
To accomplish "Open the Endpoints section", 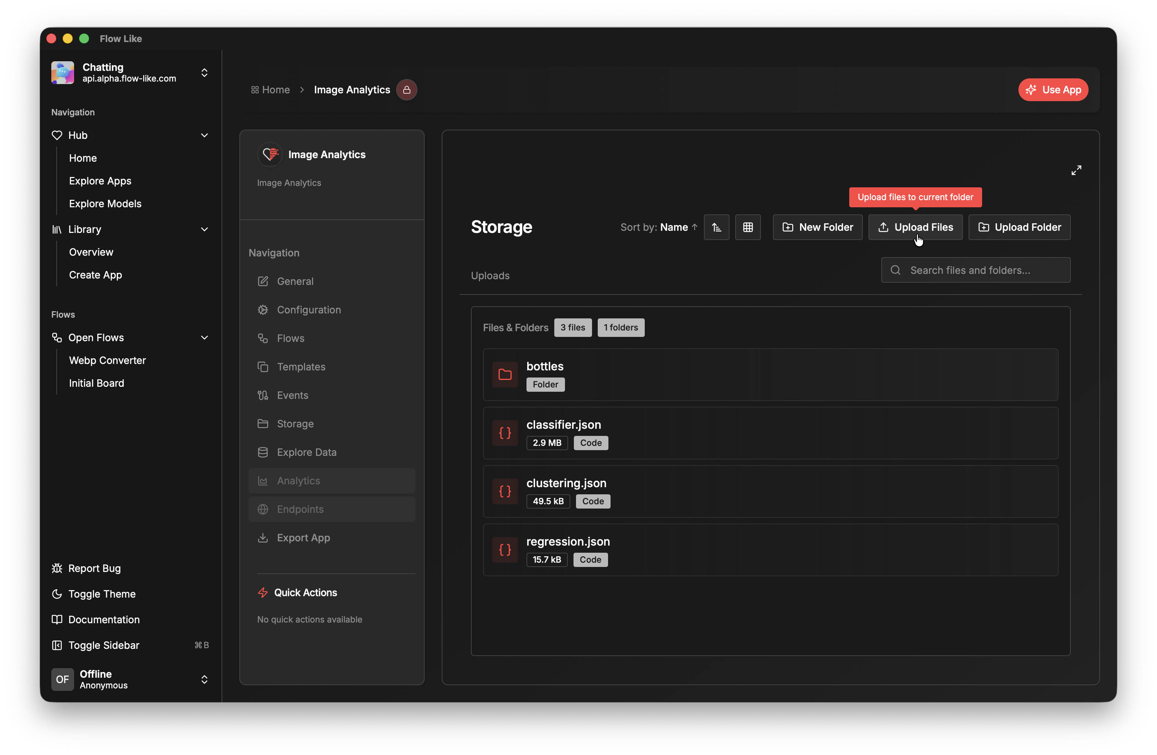I will (x=300, y=509).
